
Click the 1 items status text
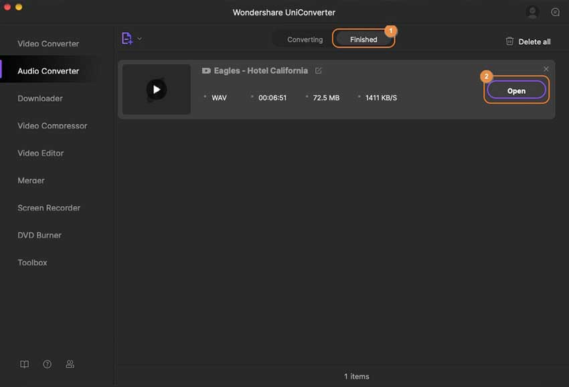pyautogui.click(x=357, y=376)
